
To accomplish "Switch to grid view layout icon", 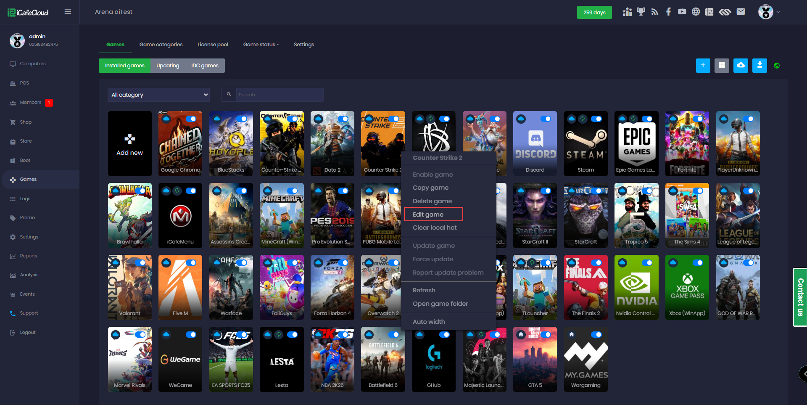I will 722,65.
